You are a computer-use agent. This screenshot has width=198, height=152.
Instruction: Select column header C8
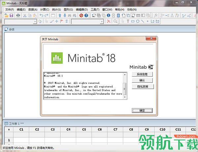tap(131, 129)
